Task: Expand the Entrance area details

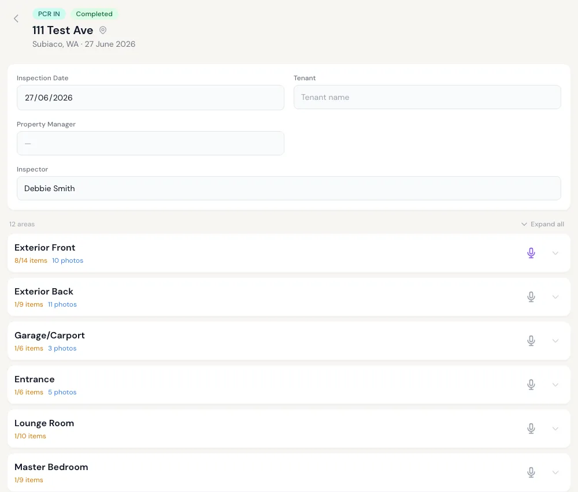Action: [555, 385]
